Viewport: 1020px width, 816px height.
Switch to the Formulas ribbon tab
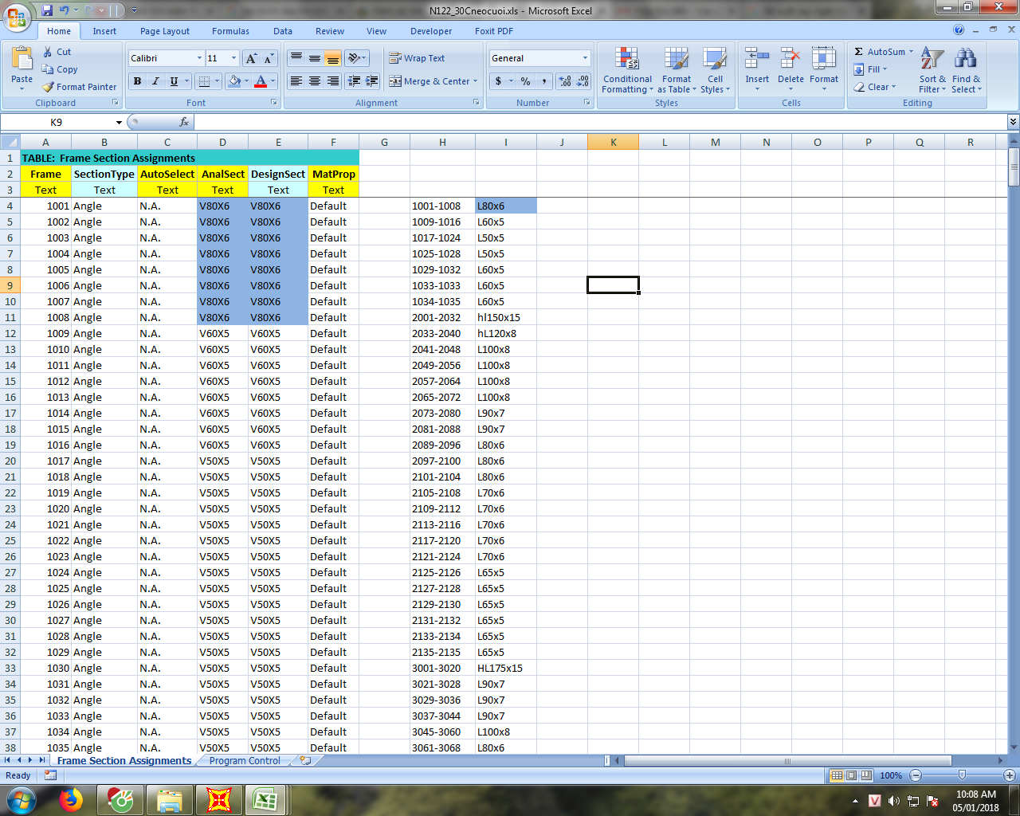[x=230, y=31]
